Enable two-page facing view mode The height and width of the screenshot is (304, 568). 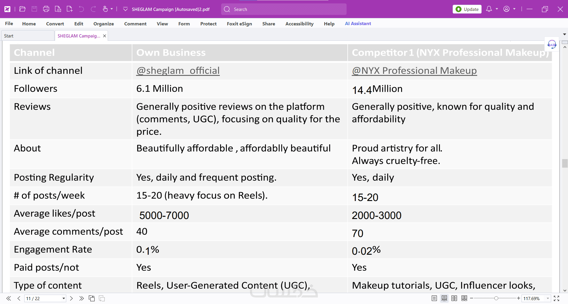pos(454,298)
